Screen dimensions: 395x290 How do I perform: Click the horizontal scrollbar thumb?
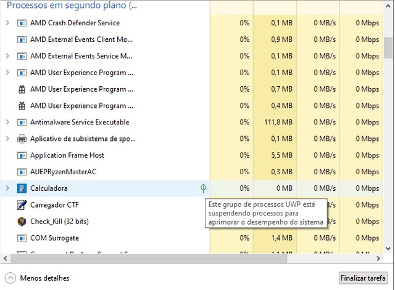pyautogui.click(x=149, y=259)
